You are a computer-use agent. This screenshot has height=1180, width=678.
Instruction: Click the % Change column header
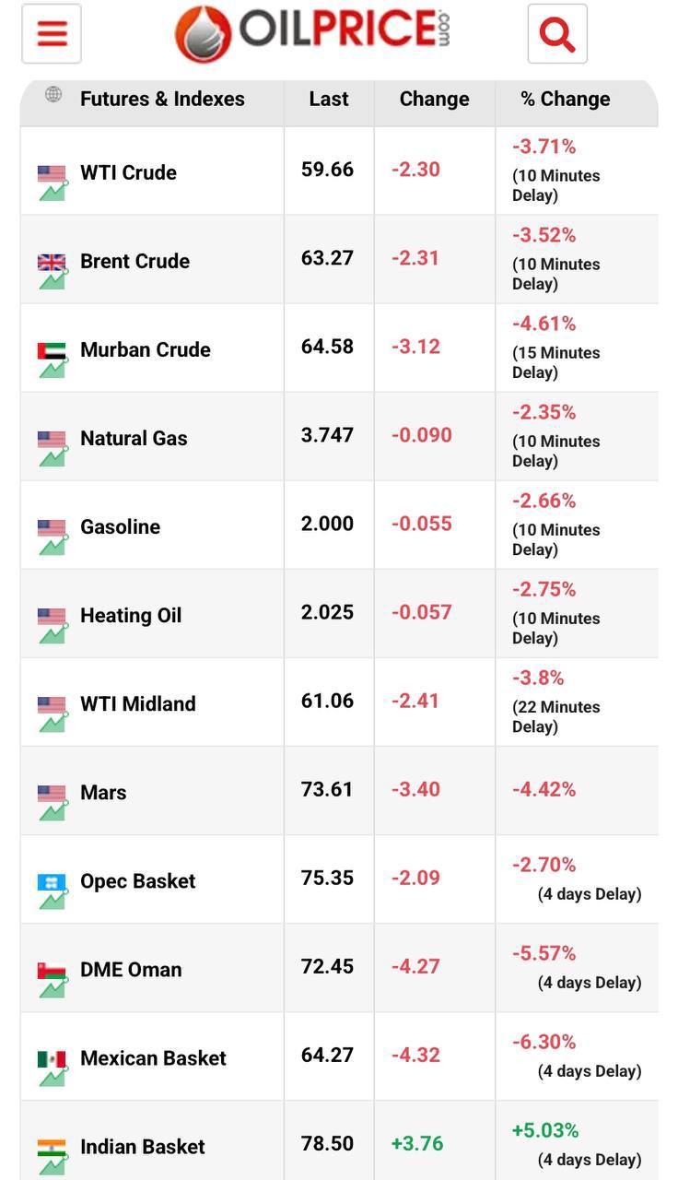click(x=566, y=99)
